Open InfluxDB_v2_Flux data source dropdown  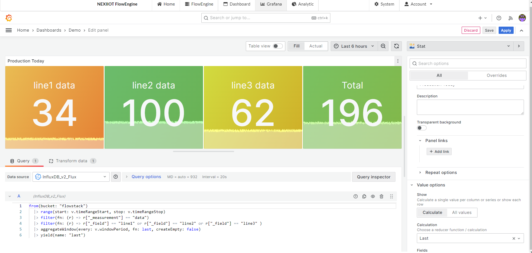pos(71,177)
